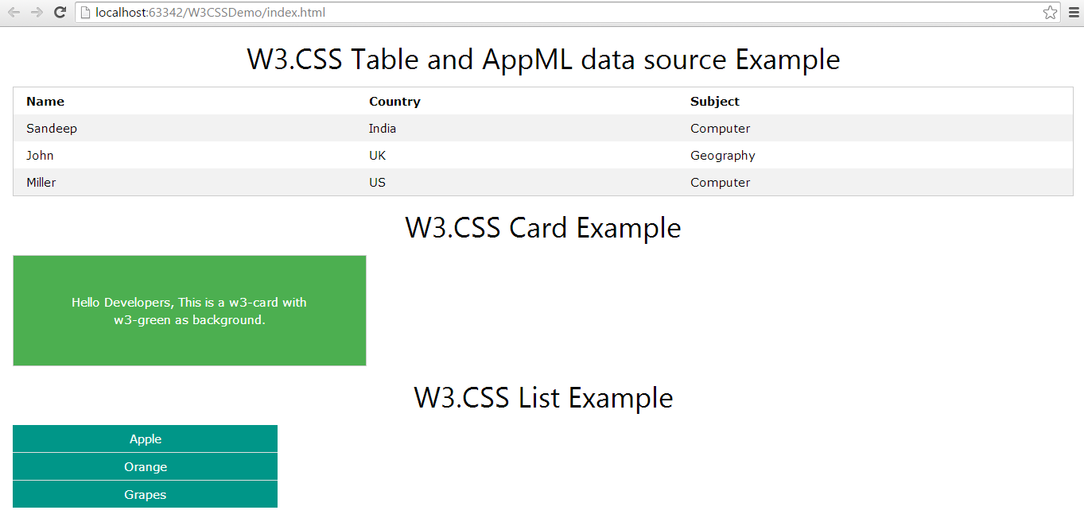Reload the page with the refresh icon
Screen dimensions: 1084x514
click(x=60, y=12)
